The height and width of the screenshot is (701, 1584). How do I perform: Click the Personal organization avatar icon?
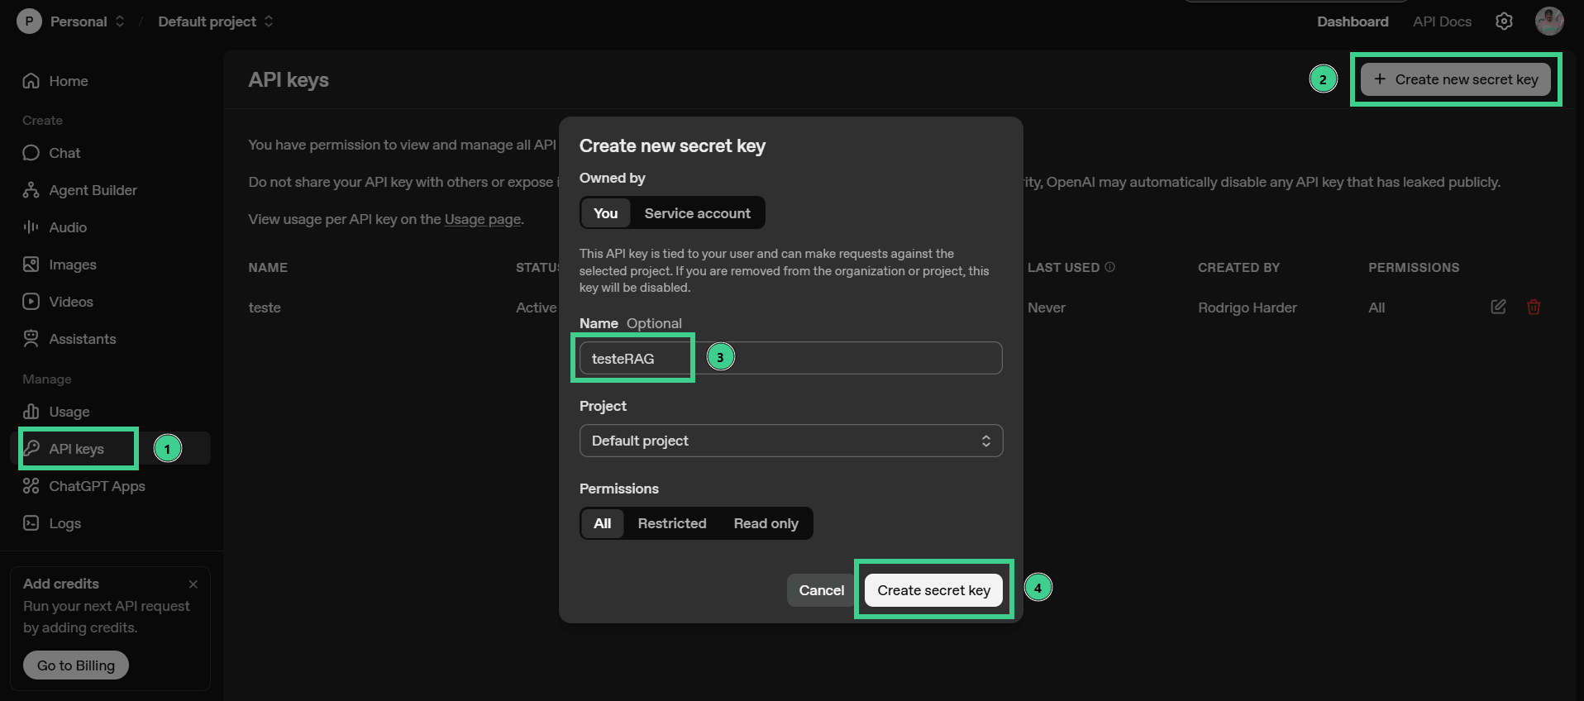(x=29, y=21)
